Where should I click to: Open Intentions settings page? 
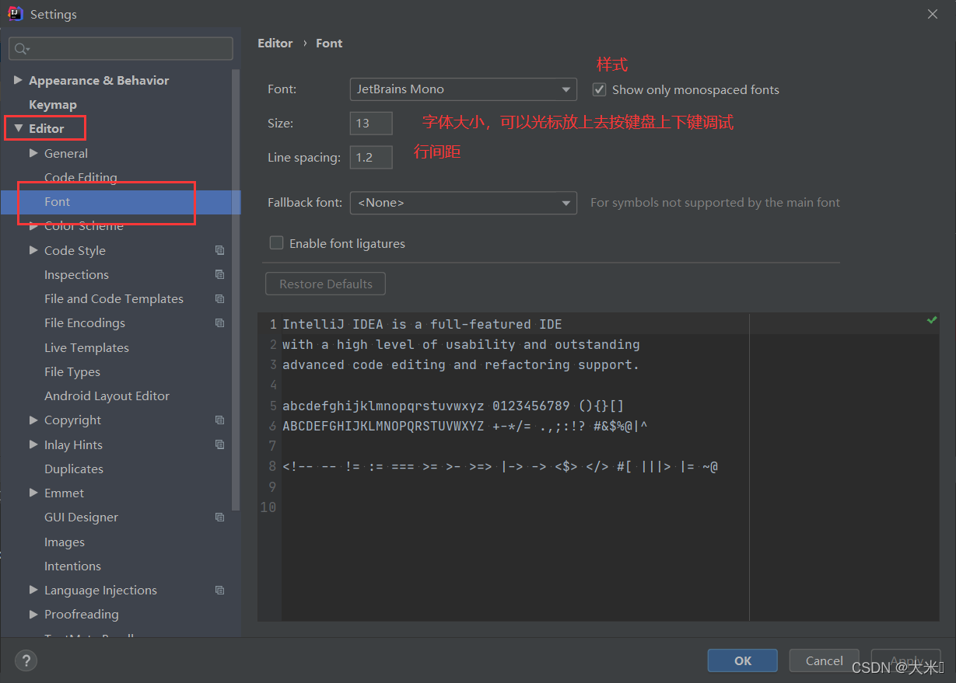tap(72, 566)
